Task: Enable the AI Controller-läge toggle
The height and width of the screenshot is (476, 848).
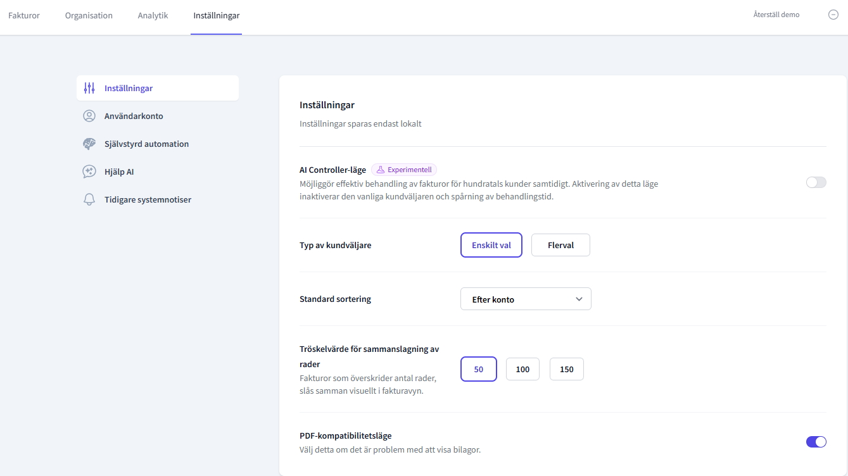Action: pos(816,182)
